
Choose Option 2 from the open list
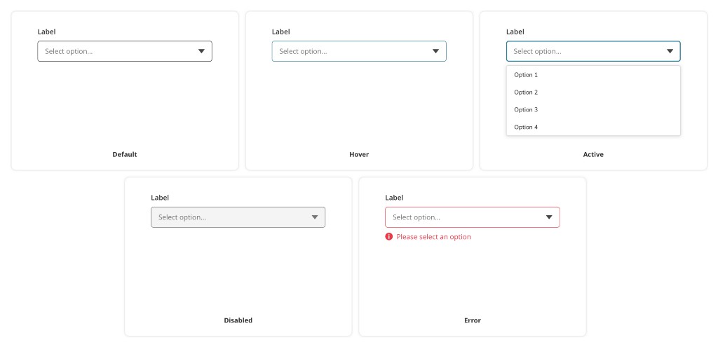click(526, 93)
